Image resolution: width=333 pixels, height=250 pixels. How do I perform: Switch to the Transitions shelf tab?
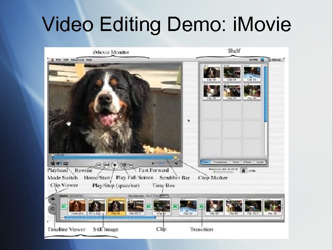coord(220,162)
